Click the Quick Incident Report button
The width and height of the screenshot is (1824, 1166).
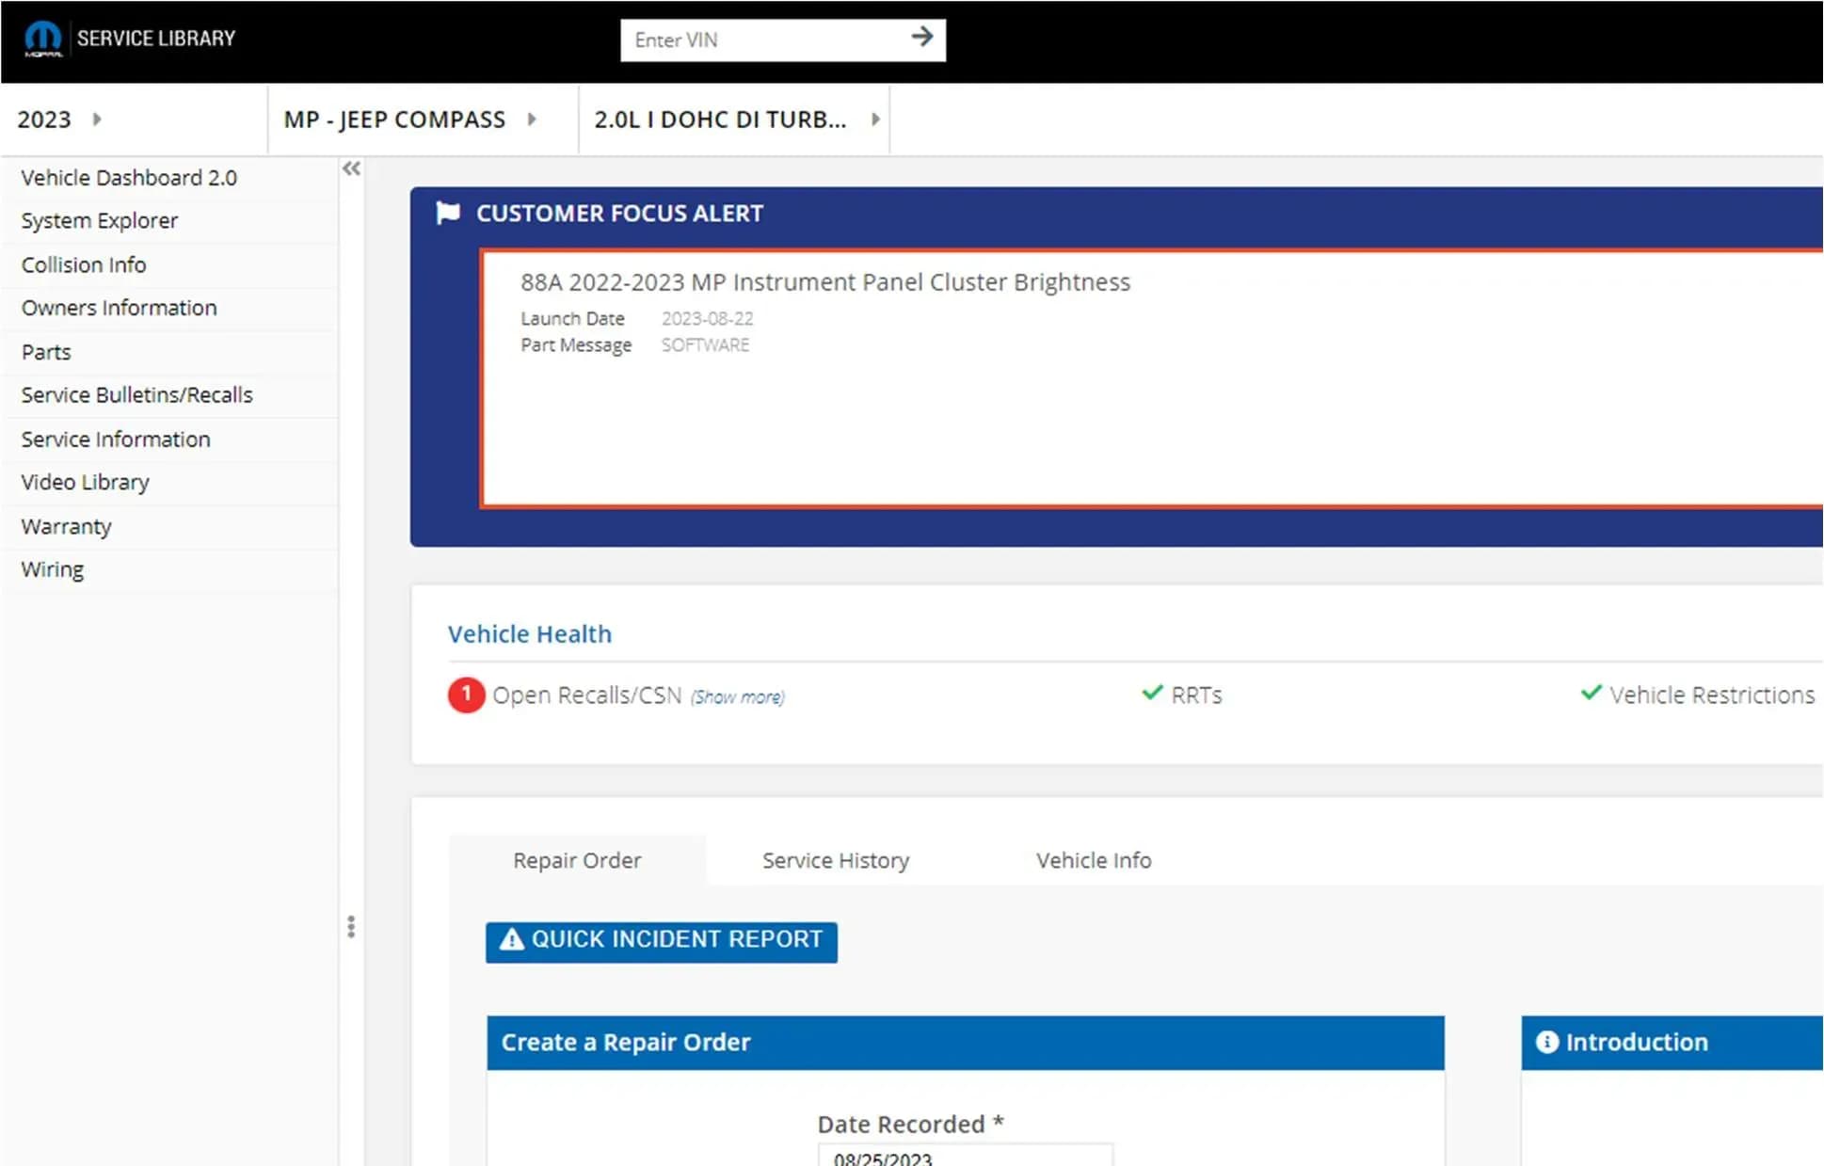click(662, 941)
